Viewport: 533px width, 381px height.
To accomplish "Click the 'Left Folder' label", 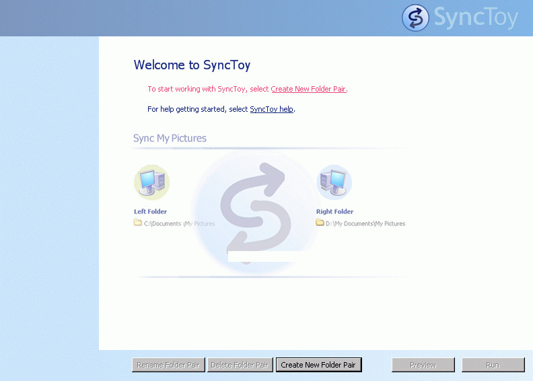I will point(150,211).
